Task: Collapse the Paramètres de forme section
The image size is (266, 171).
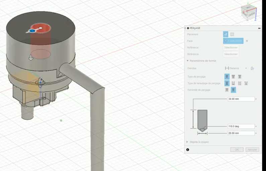Action: tap(188, 61)
